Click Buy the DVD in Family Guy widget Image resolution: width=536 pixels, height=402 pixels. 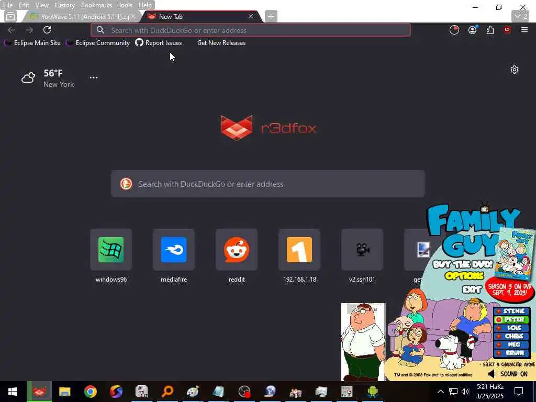click(463, 264)
